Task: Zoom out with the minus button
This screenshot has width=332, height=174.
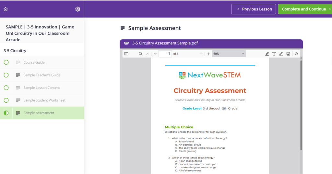Action: point(201,54)
